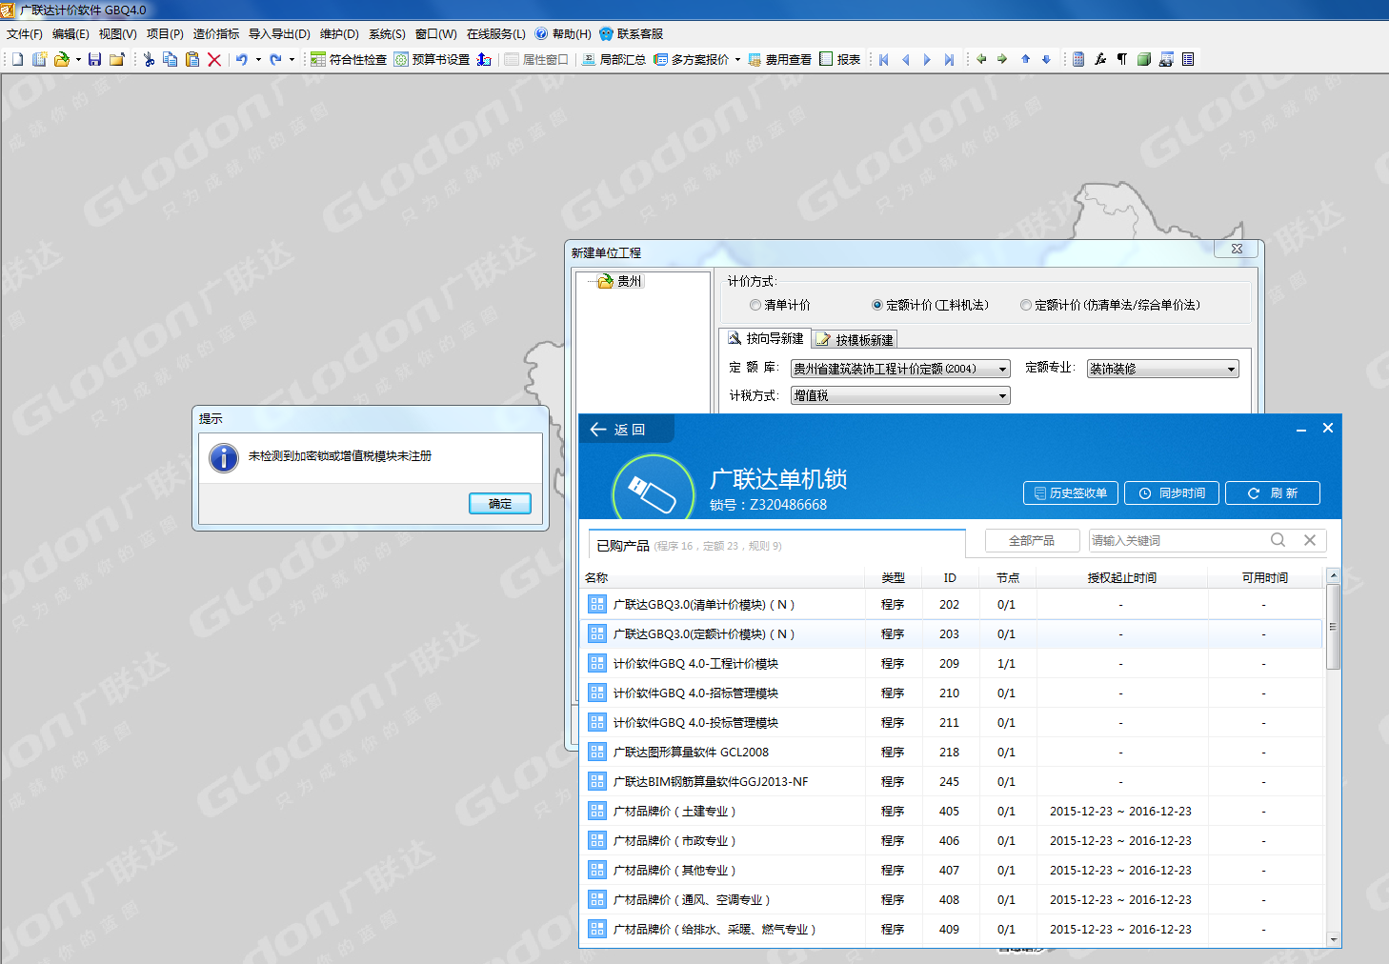1389x964 pixels.
Task: Open the 文件(F) menu
Action: pos(24,33)
